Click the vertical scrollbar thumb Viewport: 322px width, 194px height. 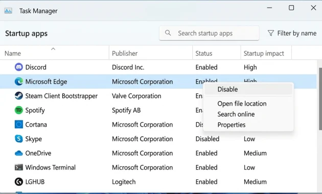pos(320,99)
